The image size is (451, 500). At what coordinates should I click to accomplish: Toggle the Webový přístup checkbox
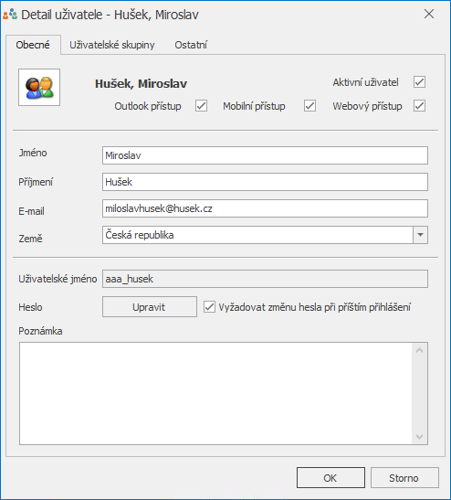click(x=419, y=105)
